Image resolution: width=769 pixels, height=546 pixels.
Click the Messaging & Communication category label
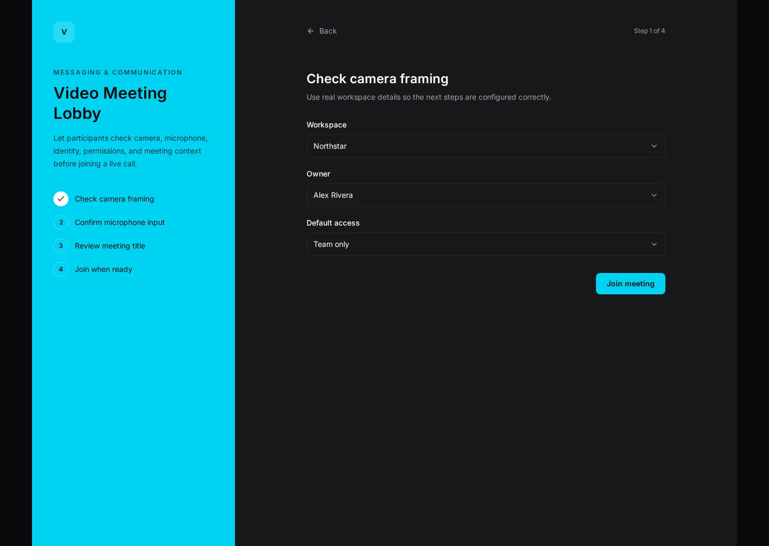point(117,73)
